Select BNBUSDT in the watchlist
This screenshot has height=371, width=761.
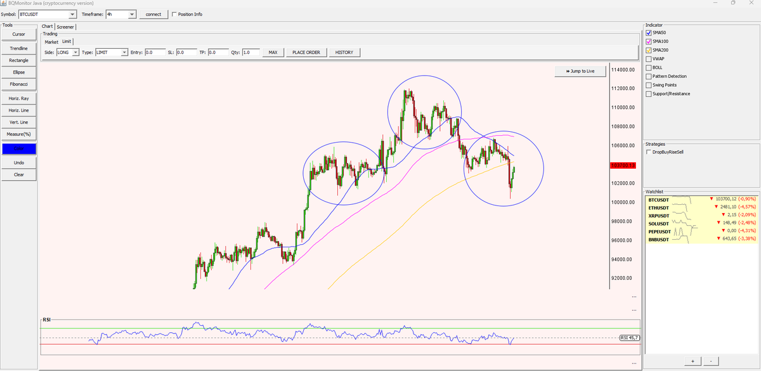[x=701, y=240]
